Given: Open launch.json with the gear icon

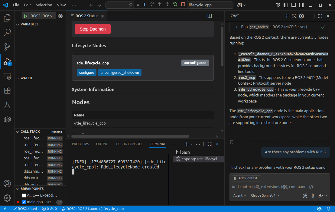Looking at the screenshot, I should click(60, 16).
